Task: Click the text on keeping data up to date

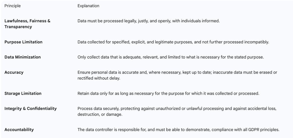Action: click(177, 73)
